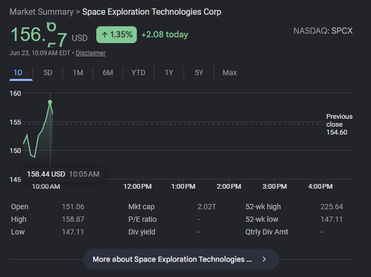Click the Mkt cap value 2.02T
Viewport: 371px width, 277px height.
(207, 207)
